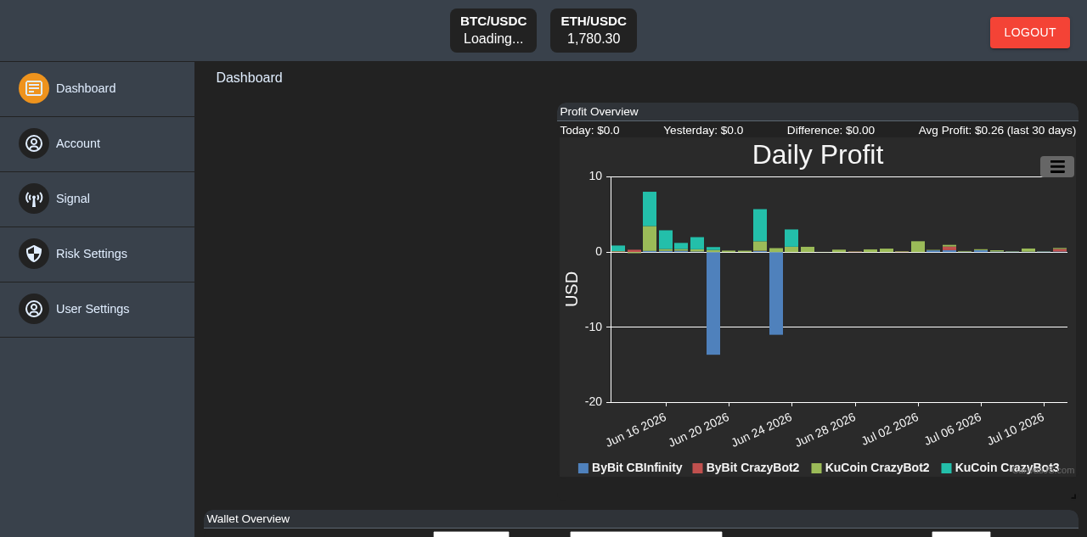Click the Jun 24 2026 axis label
Viewport: 1087px width, 537px height.
[x=762, y=429]
